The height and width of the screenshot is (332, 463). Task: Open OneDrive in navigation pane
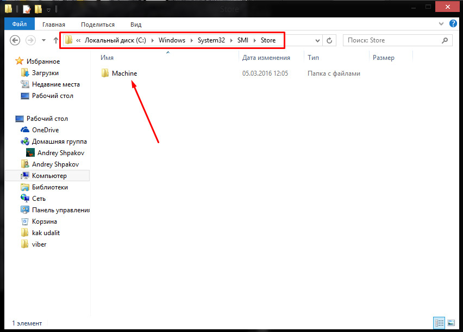click(x=45, y=130)
